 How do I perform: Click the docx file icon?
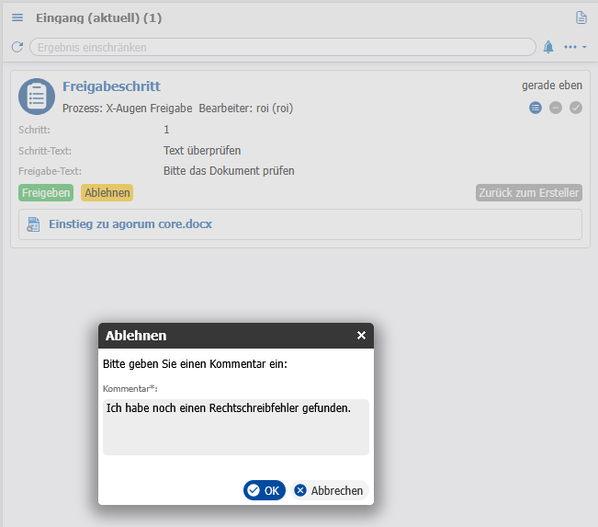tap(34, 224)
